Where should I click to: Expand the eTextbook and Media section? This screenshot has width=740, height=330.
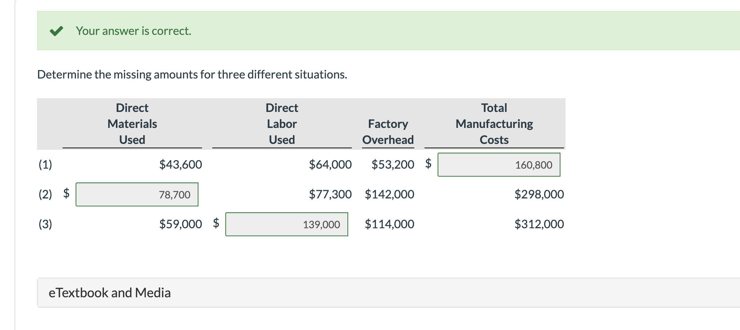(x=110, y=292)
